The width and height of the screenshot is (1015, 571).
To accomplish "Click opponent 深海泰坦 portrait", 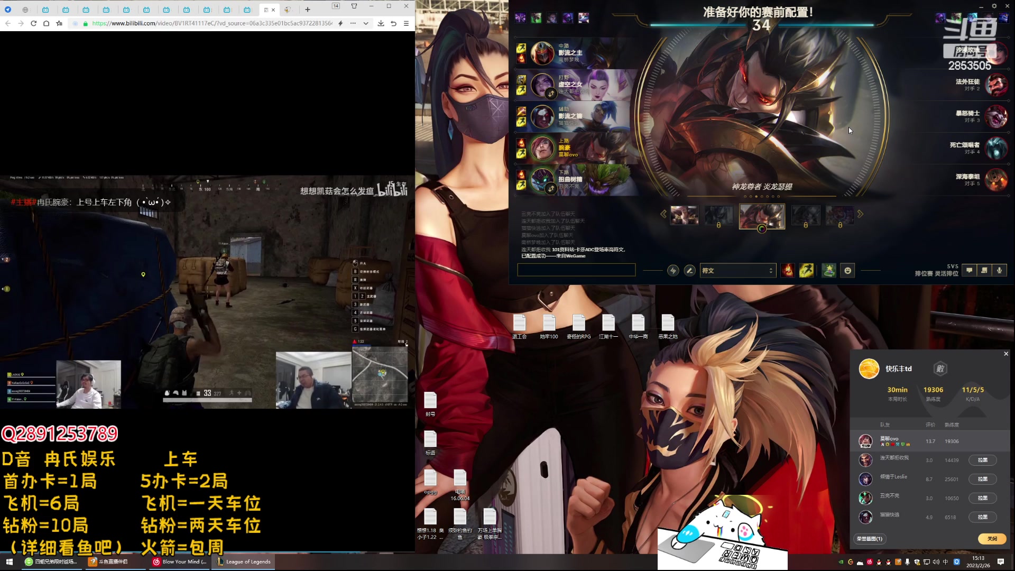I will (x=996, y=180).
